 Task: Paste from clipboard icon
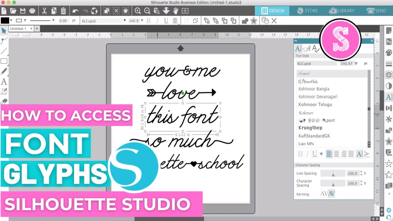(x=63, y=11)
